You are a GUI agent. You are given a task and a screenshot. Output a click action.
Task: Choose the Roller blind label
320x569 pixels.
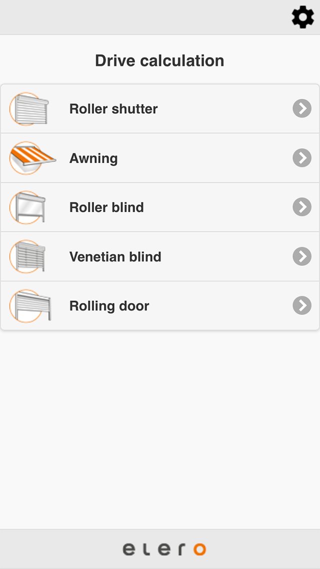[106, 207]
